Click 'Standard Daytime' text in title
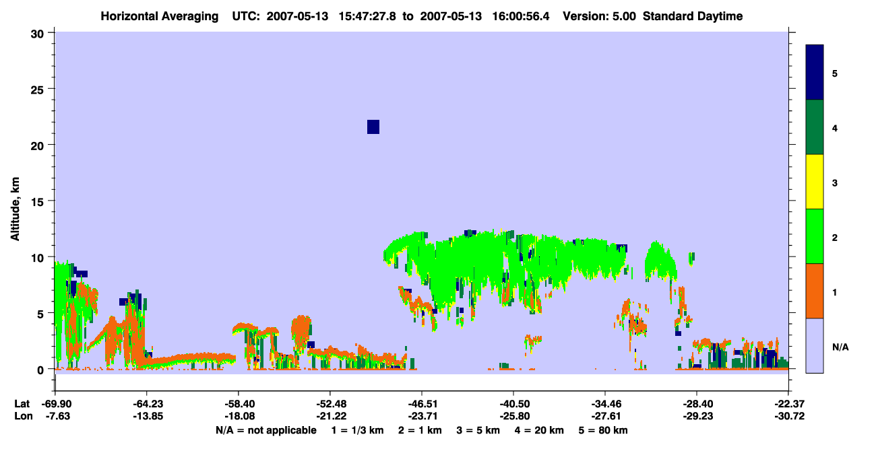 click(693, 16)
